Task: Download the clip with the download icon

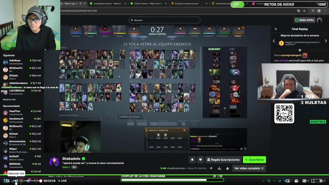Action: point(219,168)
